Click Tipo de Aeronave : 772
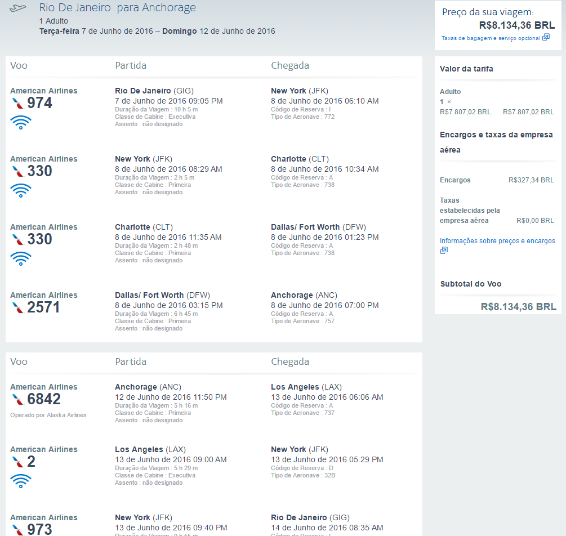 [303, 117]
